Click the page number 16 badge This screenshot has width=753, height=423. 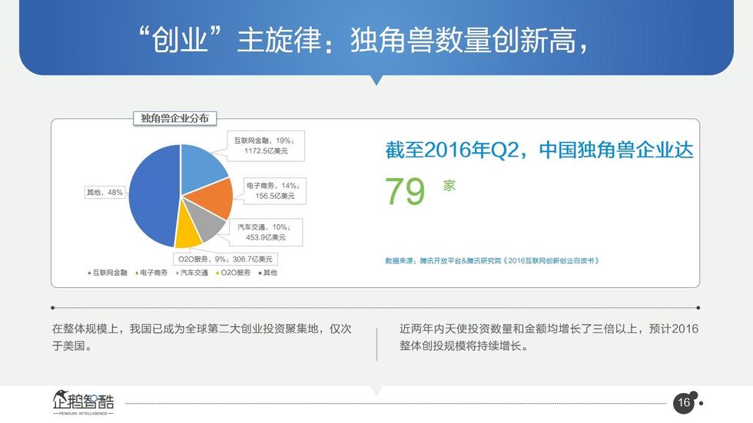684,402
